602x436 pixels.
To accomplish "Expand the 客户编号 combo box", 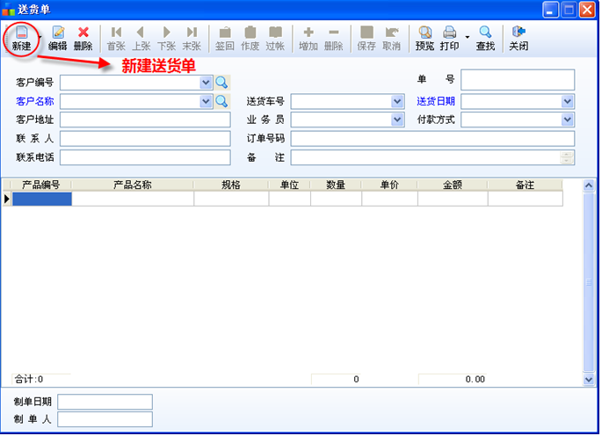I will point(207,83).
